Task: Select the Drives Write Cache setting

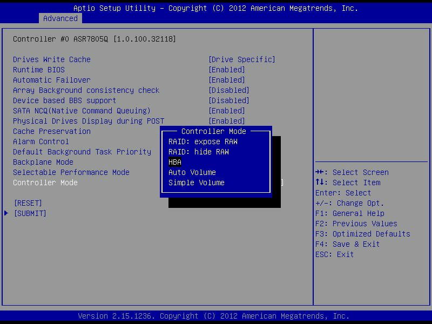Action: (x=52, y=59)
